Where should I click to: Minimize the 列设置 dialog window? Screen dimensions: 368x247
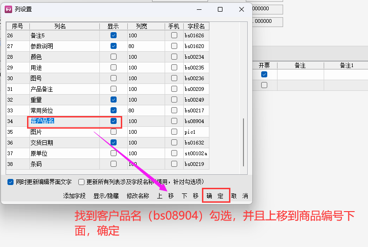coord(199,9)
